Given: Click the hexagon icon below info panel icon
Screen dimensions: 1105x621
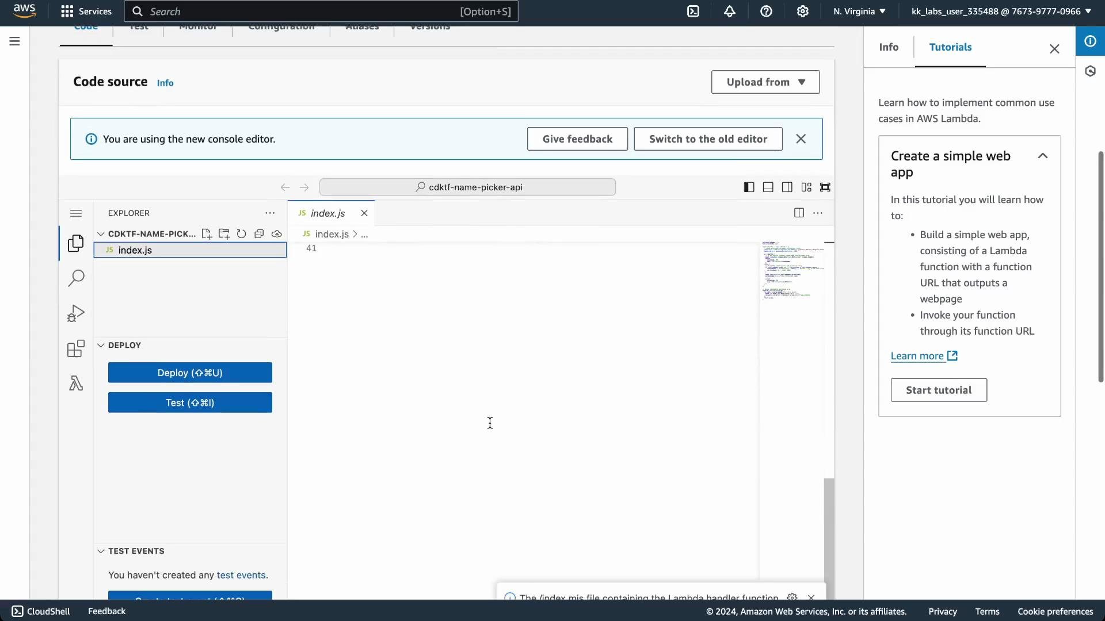Looking at the screenshot, I should coord(1090,71).
